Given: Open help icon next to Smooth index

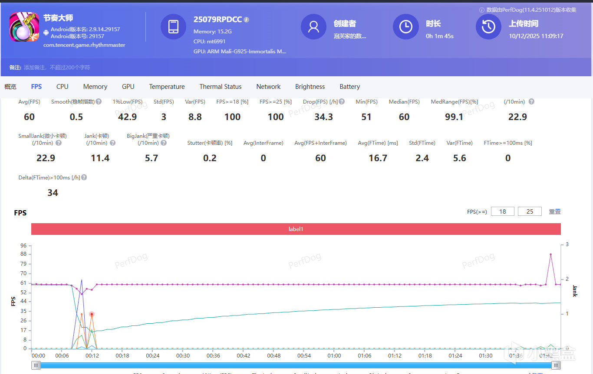Looking at the screenshot, I should [99, 102].
